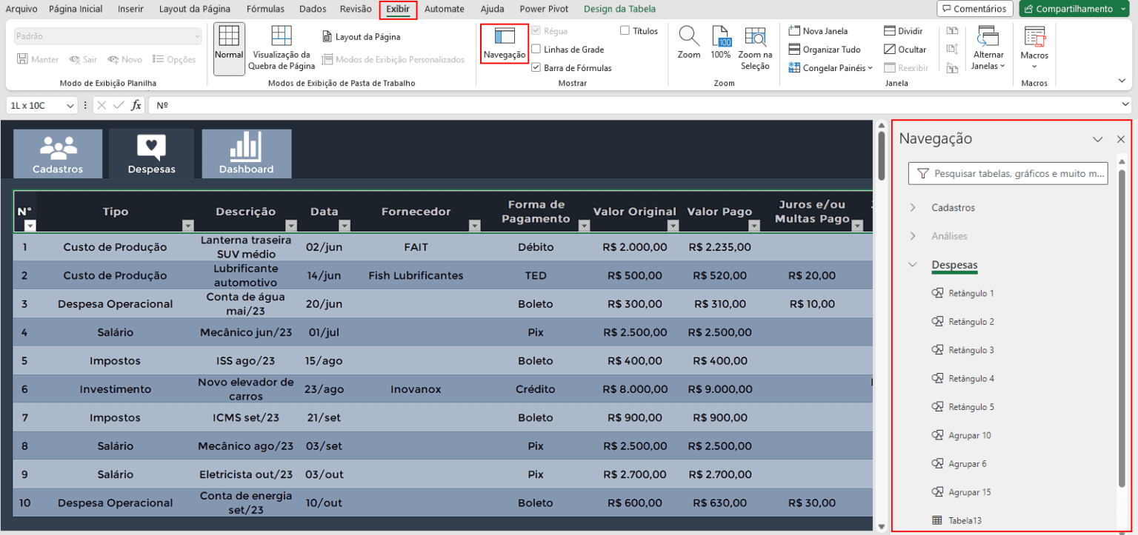Open Navegação pane options chevron
Screen dimensions: 1138x535
pyautogui.click(x=1098, y=139)
